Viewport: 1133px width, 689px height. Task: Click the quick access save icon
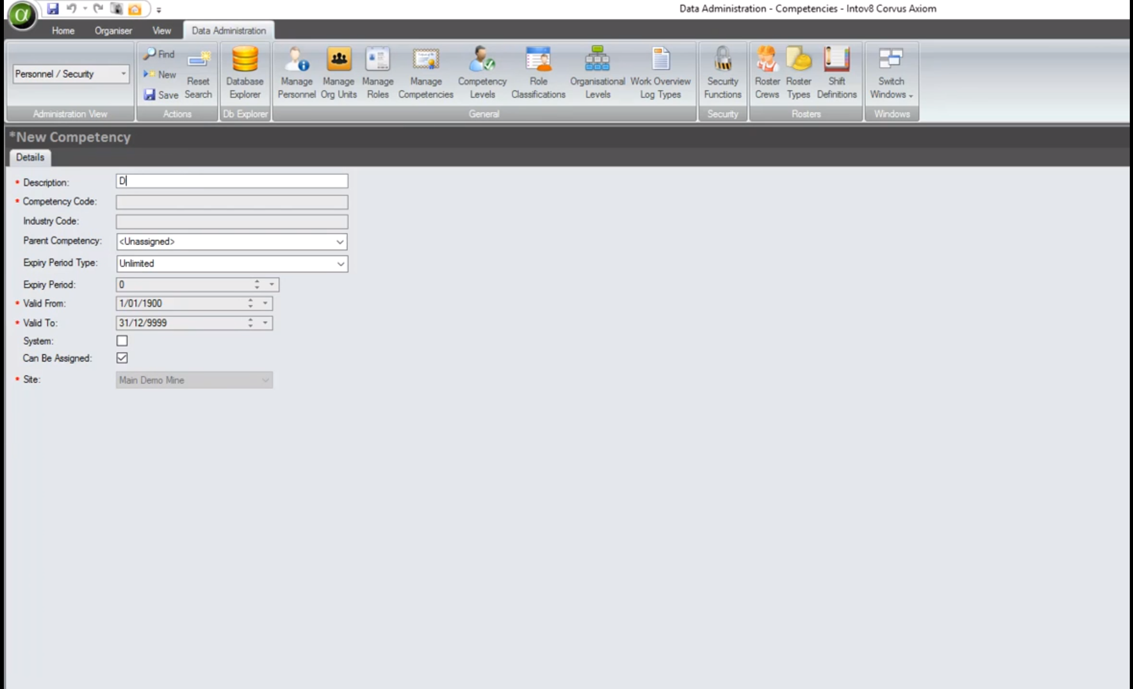[53, 9]
